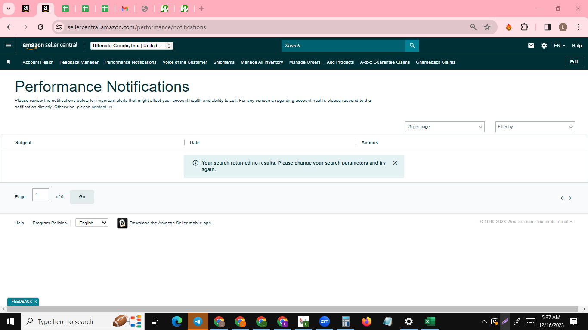Image resolution: width=588 pixels, height=330 pixels.
Task: Open the Chrome three-dot menu
Action: click(x=578, y=27)
